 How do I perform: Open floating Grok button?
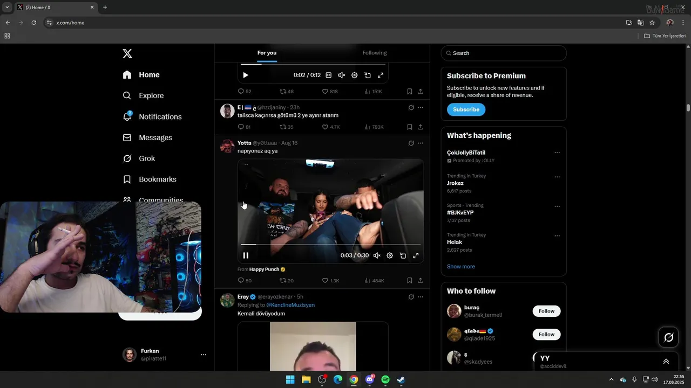[x=669, y=337]
